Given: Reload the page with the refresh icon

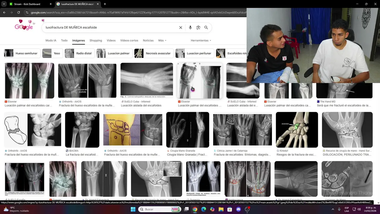Looking at the screenshot, I should (x=18, y=12).
